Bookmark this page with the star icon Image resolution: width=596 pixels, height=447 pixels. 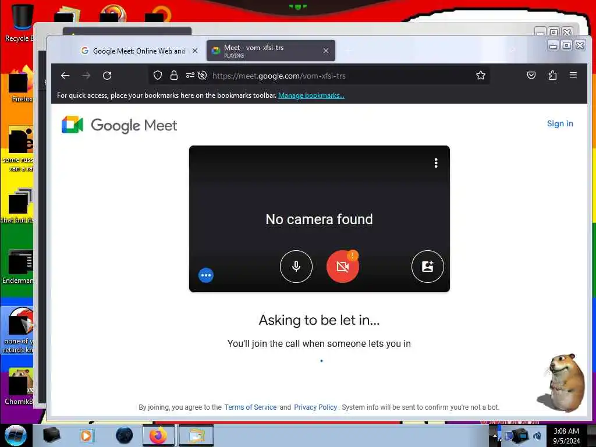pyautogui.click(x=480, y=75)
